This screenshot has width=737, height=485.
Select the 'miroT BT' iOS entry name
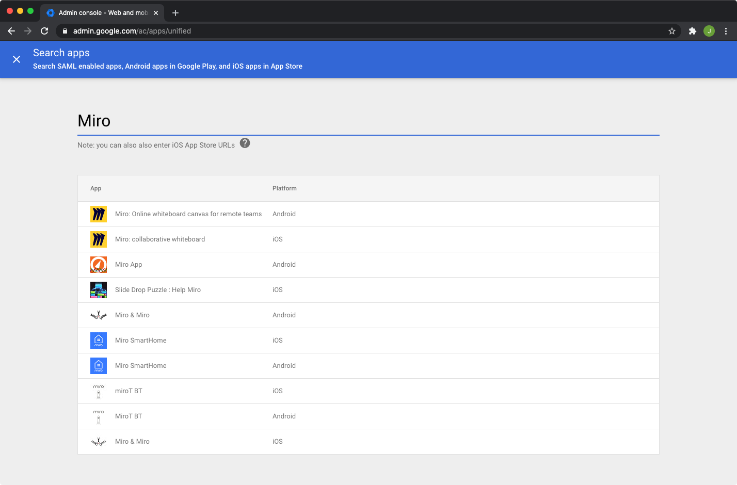click(x=129, y=391)
